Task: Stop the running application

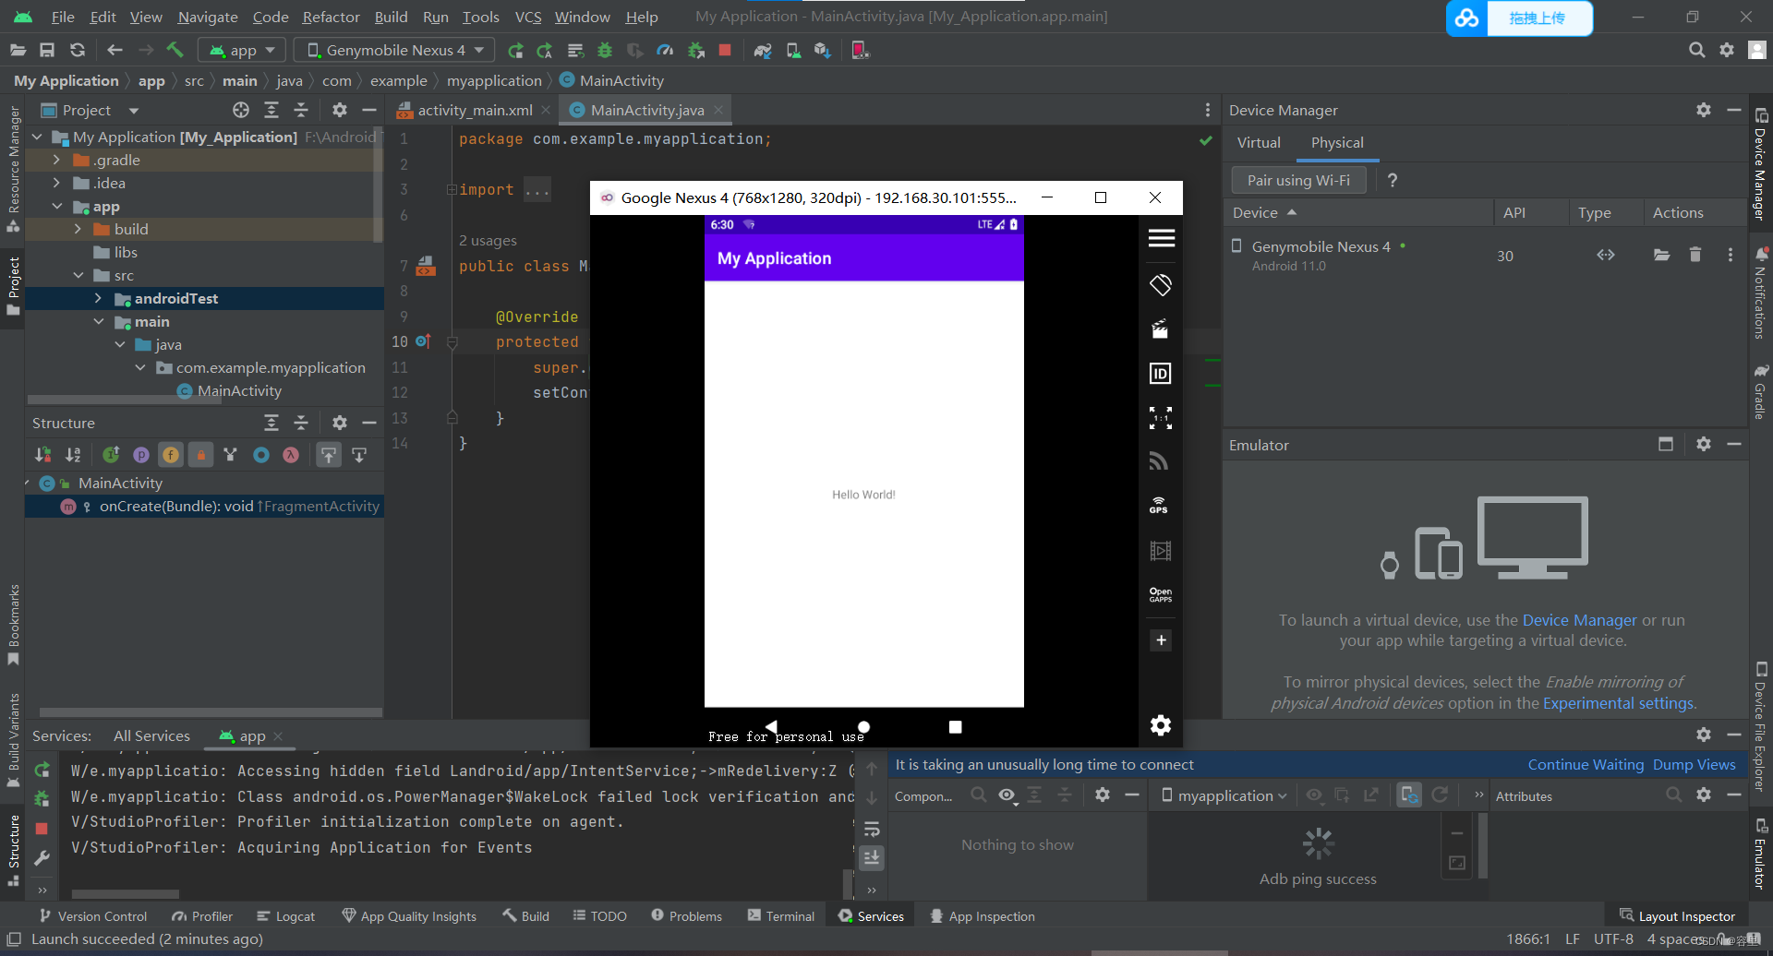Action: tap(725, 50)
